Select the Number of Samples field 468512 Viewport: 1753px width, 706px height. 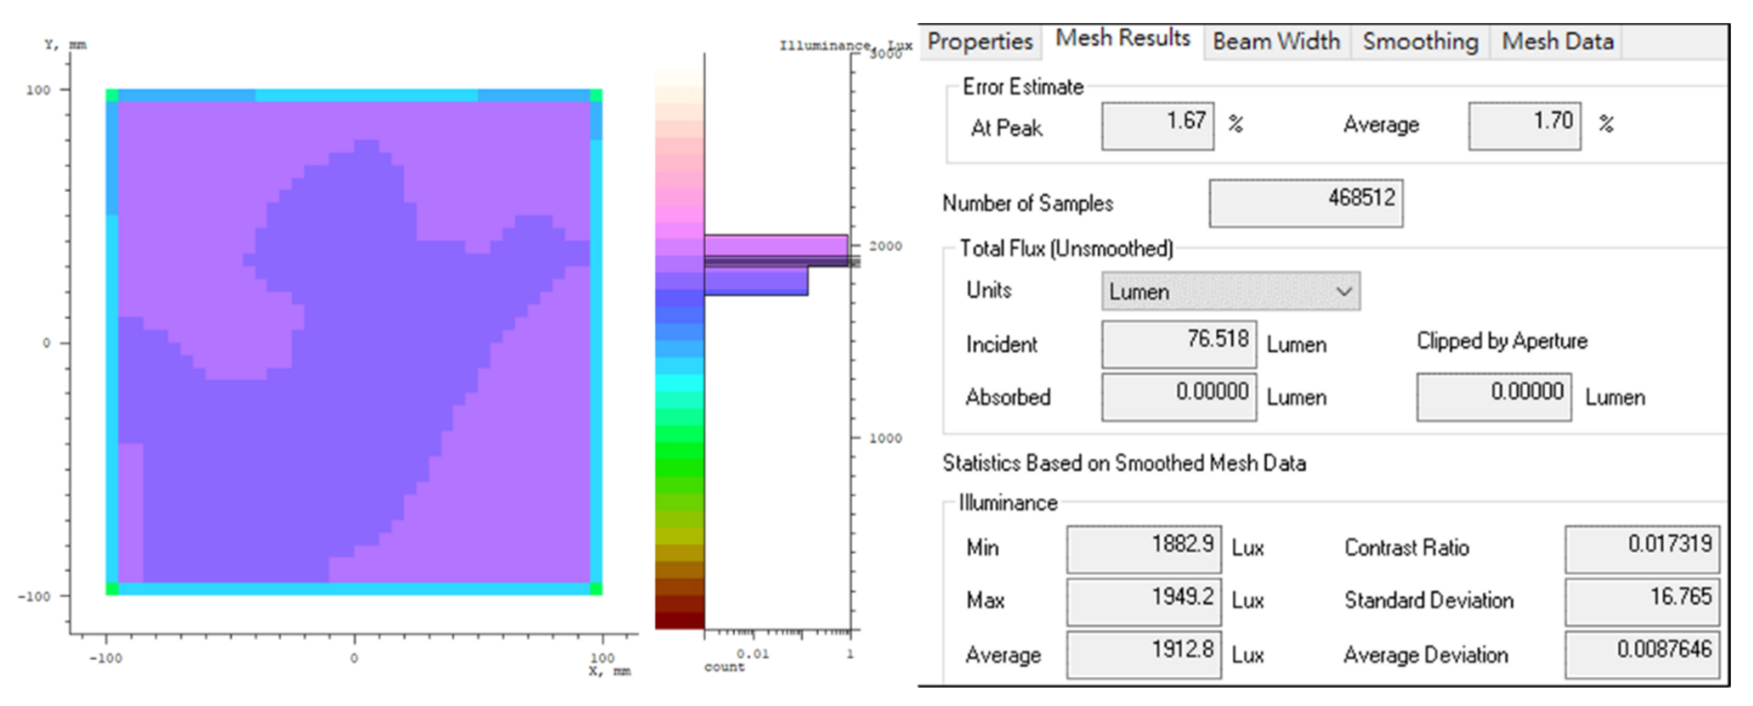[x=1306, y=203]
